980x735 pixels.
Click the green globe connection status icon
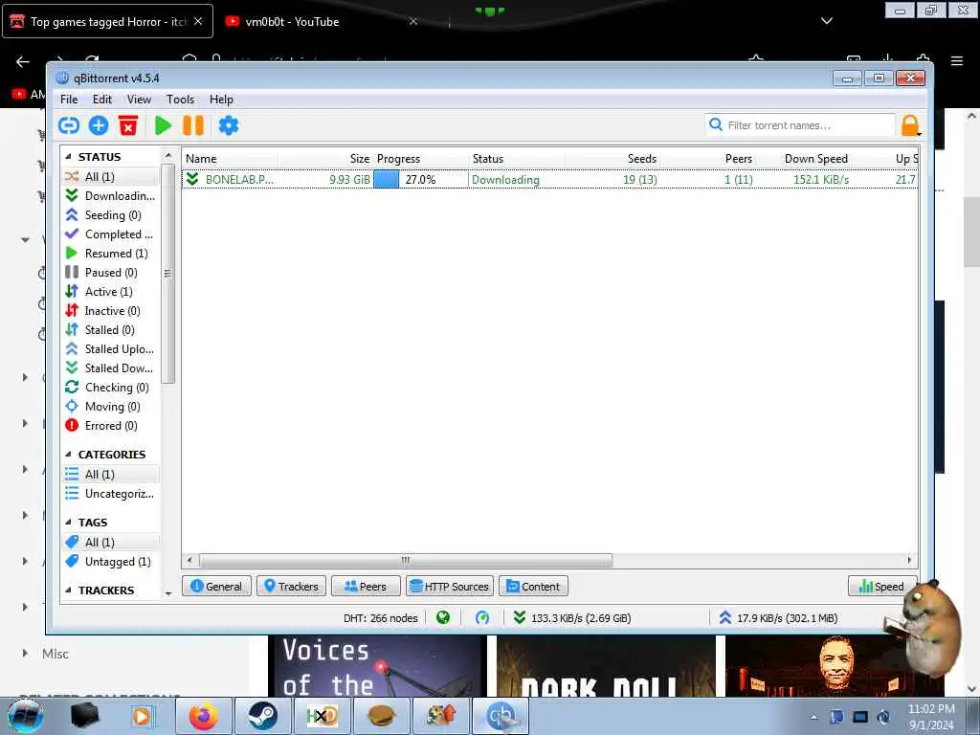point(443,618)
